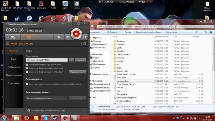215x121 pixels.
Task: Select screen rectangle recording mode icon
Action: [29, 37]
